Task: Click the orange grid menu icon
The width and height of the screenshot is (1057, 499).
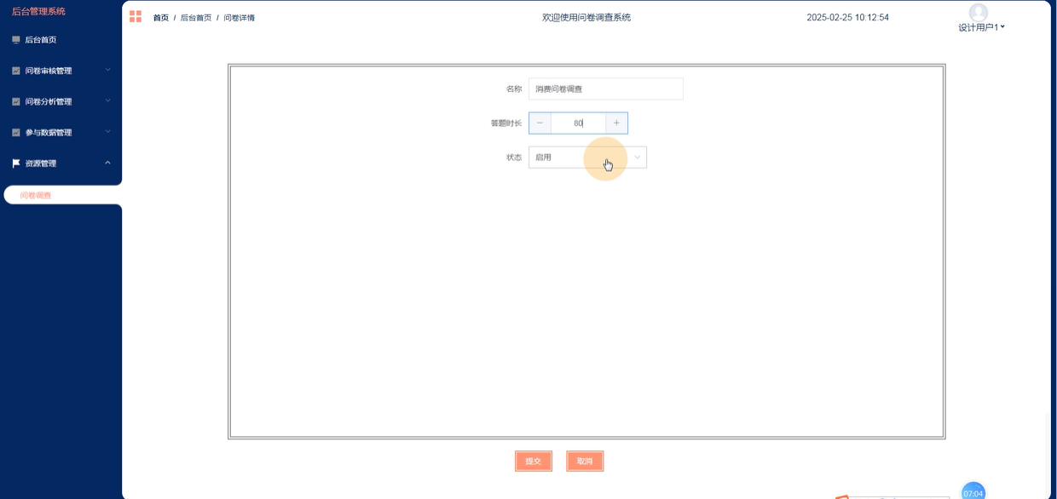Action: (136, 16)
